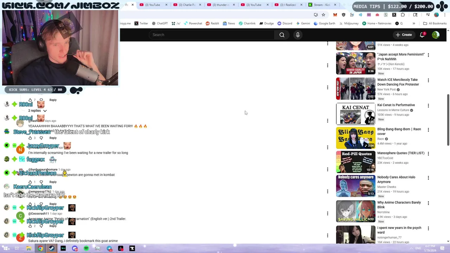This screenshot has width=450, height=253.
Task: Open options menu for 'Why Anime Characters Barely Blink' video
Action: (428, 203)
